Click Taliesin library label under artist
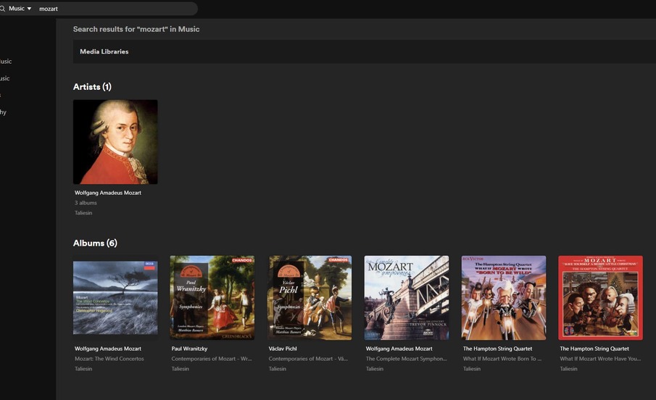The width and height of the screenshot is (656, 400). coord(83,213)
